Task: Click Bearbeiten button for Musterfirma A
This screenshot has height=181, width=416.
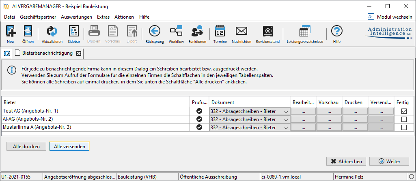Action: [303, 128]
